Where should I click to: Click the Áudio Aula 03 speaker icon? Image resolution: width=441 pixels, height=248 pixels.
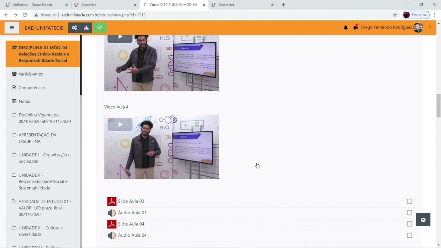[x=112, y=213]
